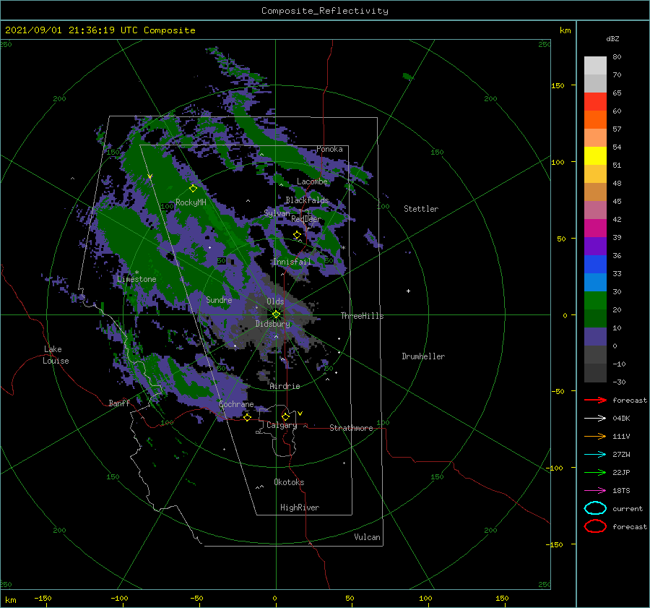650x608 pixels.
Task: Click the yellow marker below RedDeer
Action: pos(297,235)
